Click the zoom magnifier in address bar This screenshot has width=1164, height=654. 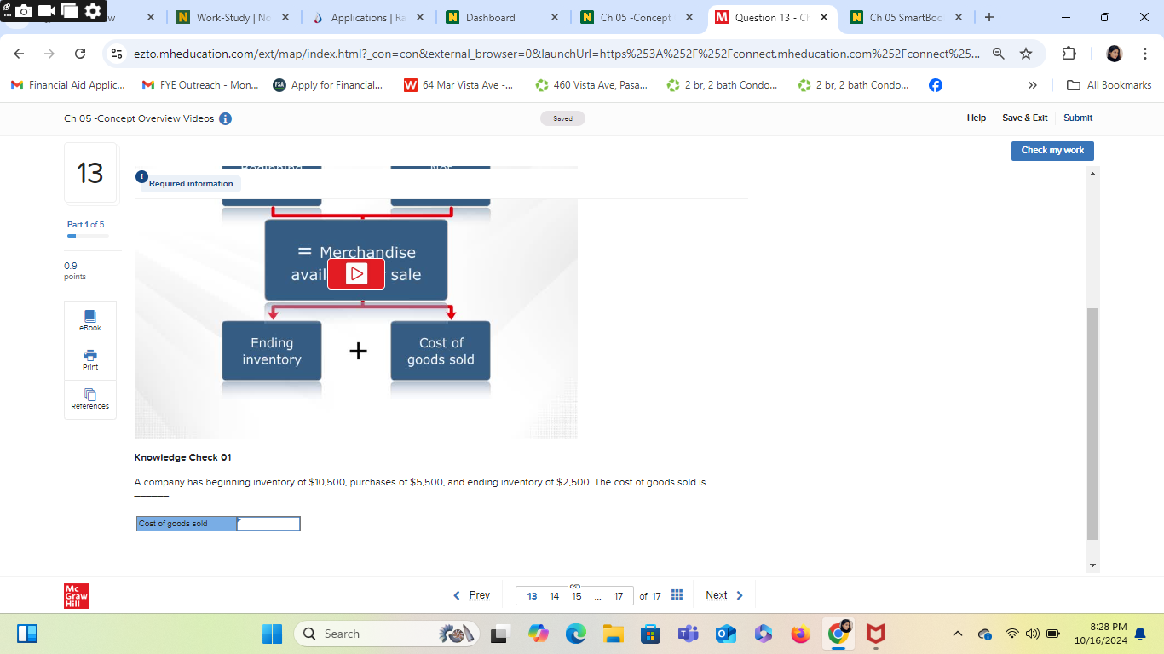click(x=999, y=54)
